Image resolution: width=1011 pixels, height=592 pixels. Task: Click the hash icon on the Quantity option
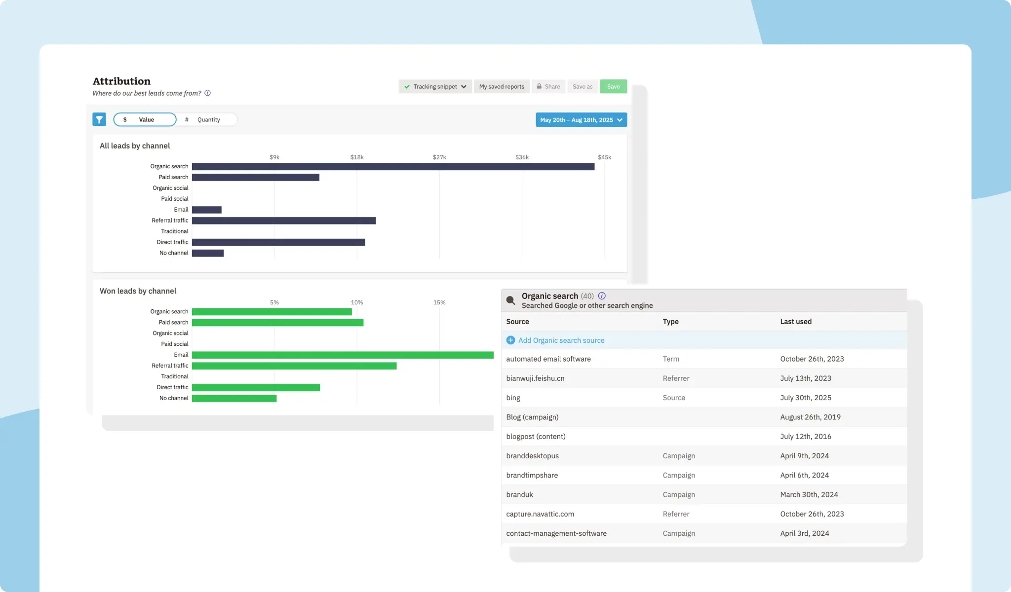(x=187, y=119)
